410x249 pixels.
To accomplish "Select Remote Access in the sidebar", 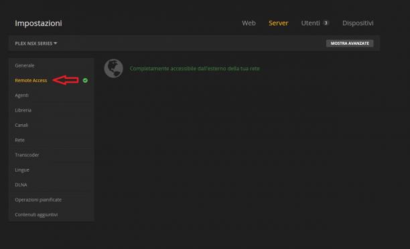I will tap(51, 81).
